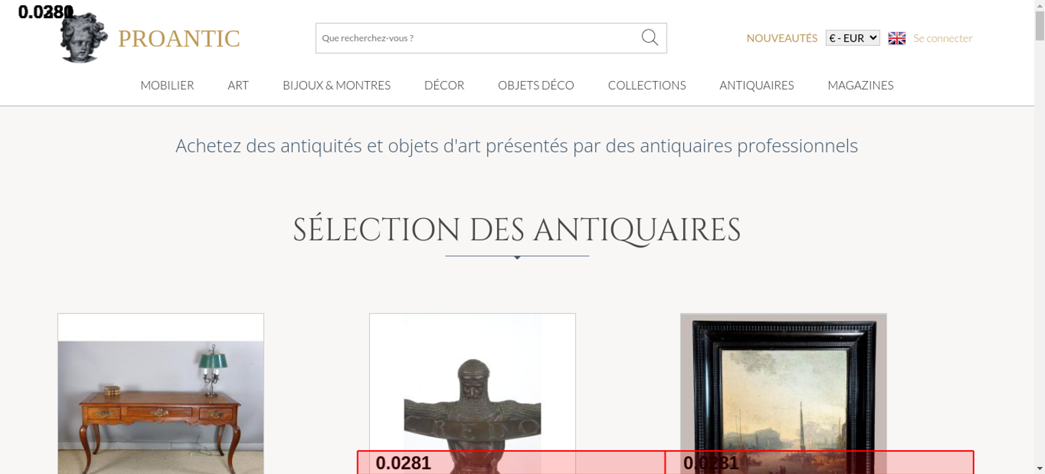Open the Mobilier menu
The height and width of the screenshot is (474, 1045).
coord(167,85)
